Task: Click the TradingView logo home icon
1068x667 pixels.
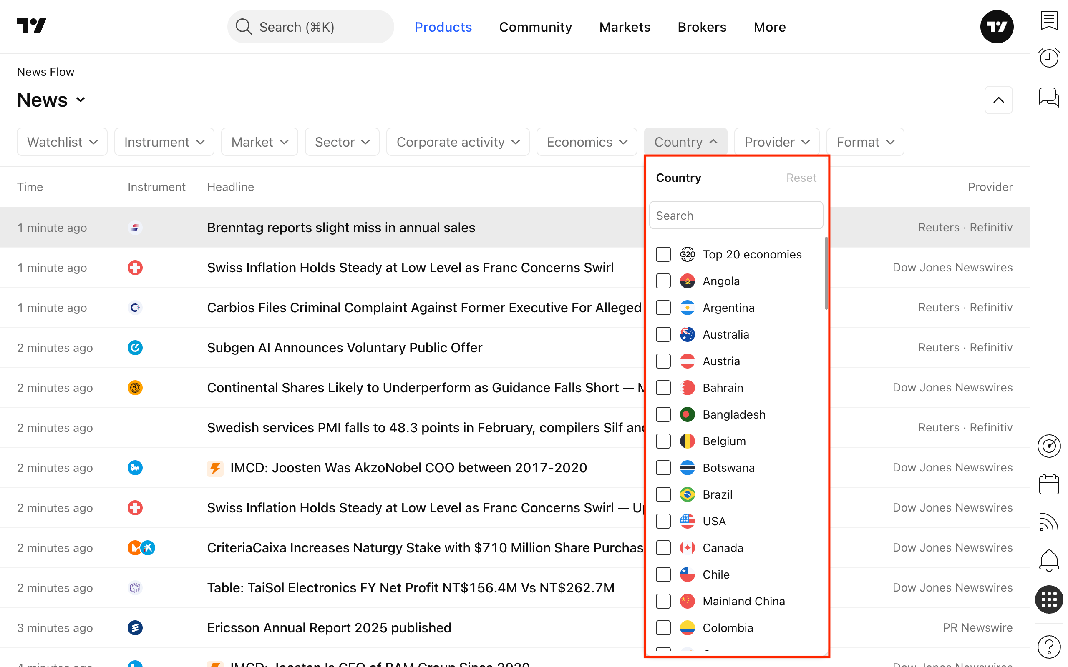Action: coord(31,26)
